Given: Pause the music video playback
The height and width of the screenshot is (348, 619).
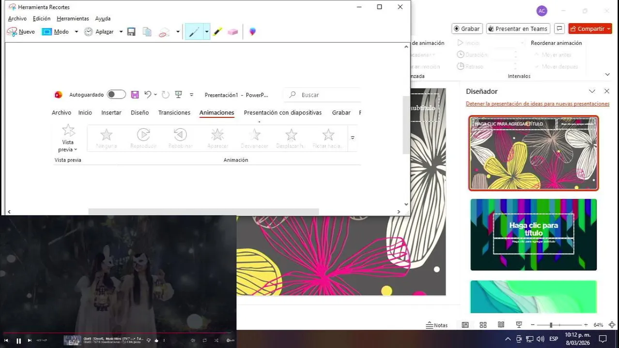Looking at the screenshot, I should 18,341.
